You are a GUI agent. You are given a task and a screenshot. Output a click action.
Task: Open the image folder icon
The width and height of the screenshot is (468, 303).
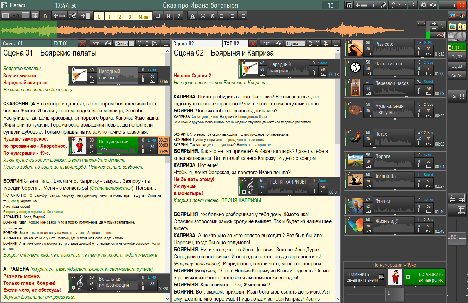click(452, 26)
